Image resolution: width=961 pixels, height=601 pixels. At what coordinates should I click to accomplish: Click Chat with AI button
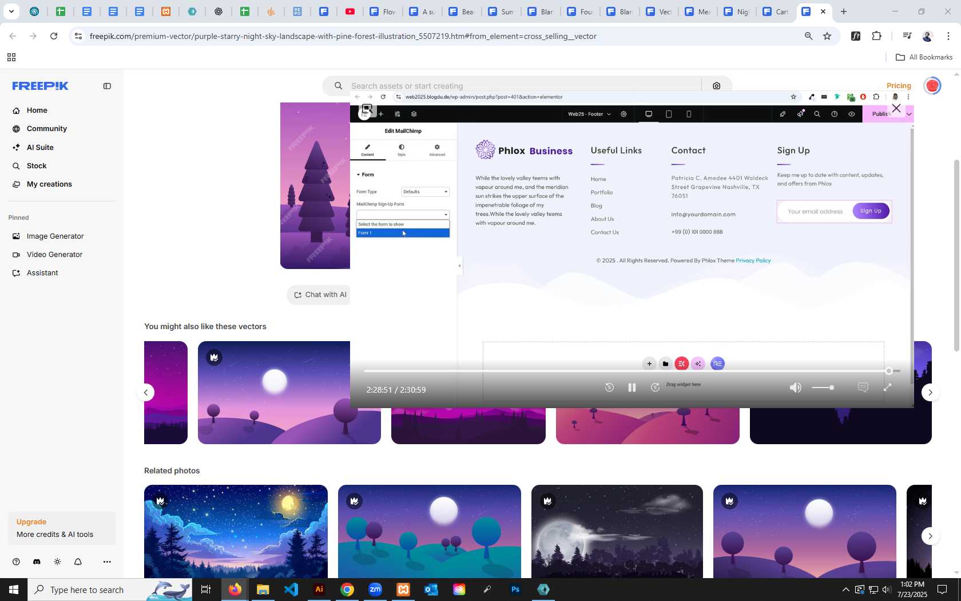coord(320,295)
